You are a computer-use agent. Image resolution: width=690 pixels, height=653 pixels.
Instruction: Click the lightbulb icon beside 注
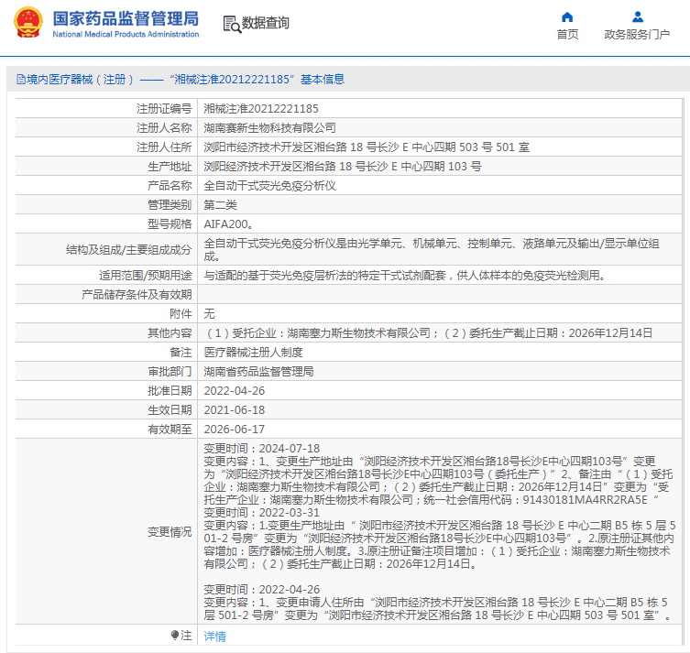pyautogui.click(x=175, y=636)
